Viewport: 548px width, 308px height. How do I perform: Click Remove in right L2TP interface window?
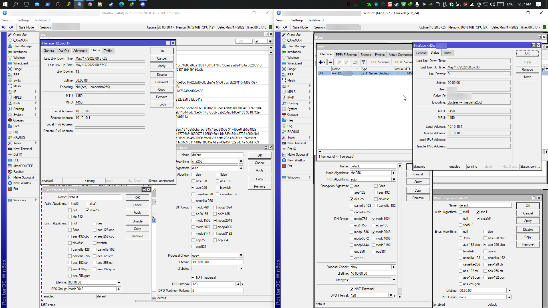click(x=527, y=70)
